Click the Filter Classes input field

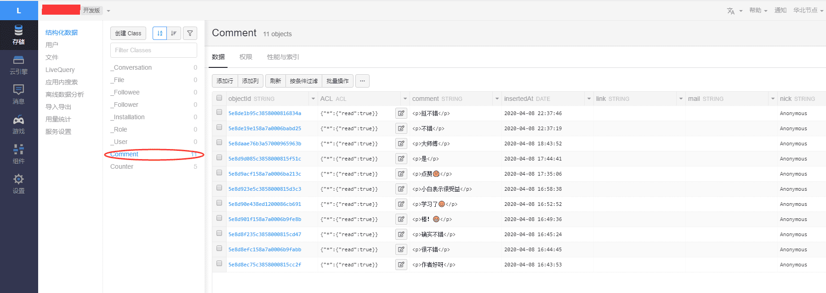[x=154, y=50]
